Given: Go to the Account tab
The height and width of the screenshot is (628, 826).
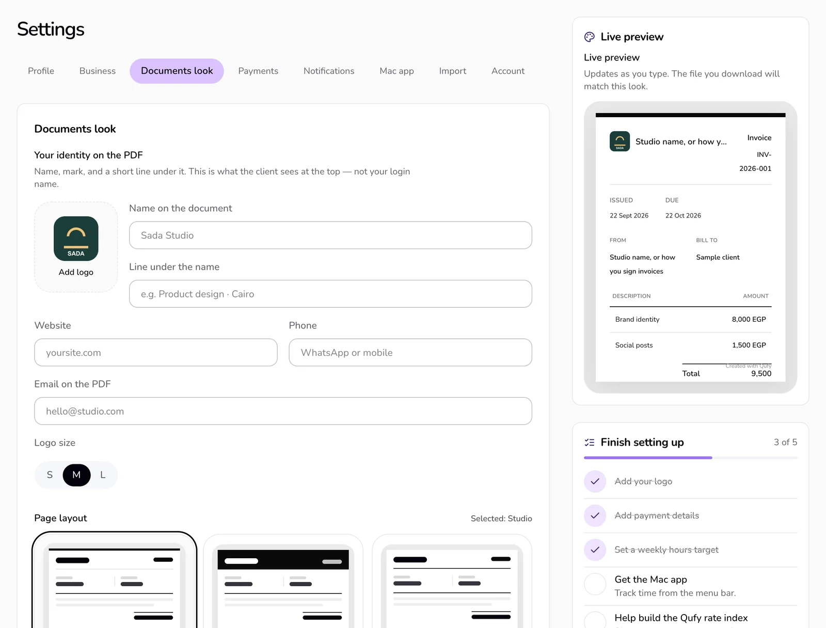Looking at the screenshot, I should click(508, 71).
